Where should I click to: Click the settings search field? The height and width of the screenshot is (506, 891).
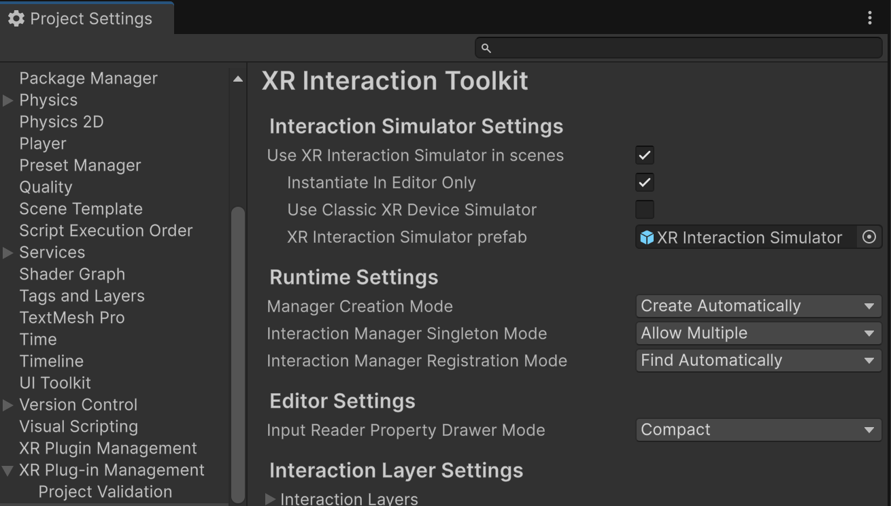[x=678, y=48]
